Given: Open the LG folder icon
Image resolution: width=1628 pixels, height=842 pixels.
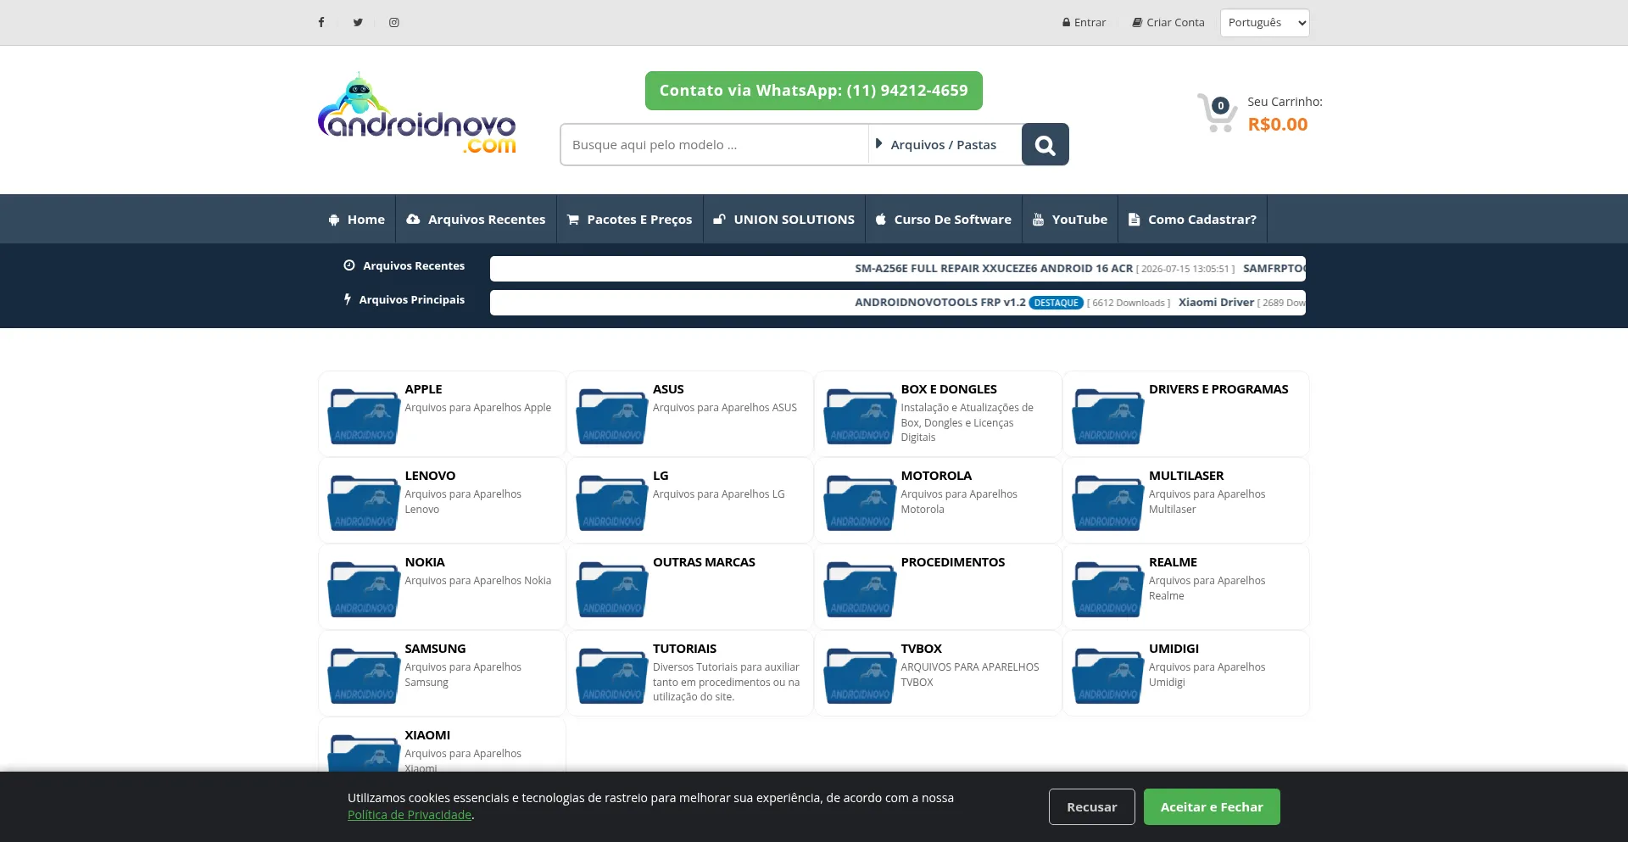Looking at the screenshot, I should click(x=611, y=502).
